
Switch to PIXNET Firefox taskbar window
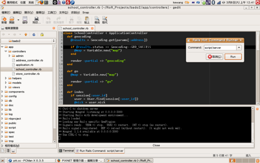(x=80, y=161)
